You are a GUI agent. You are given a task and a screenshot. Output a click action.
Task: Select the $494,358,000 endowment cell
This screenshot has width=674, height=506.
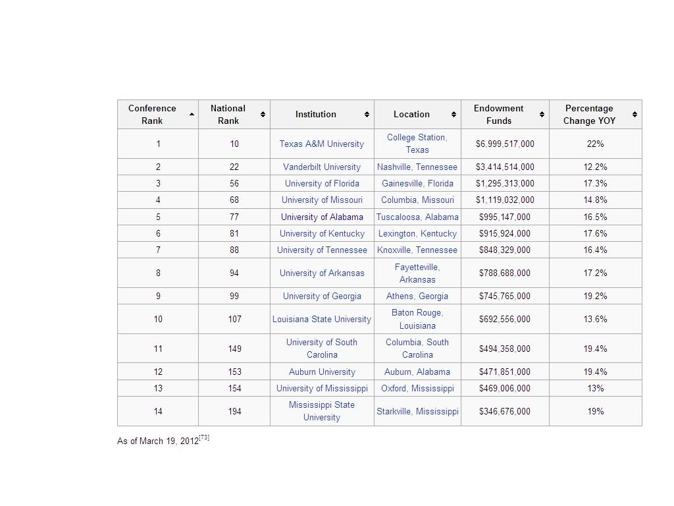tap(505, 349)
